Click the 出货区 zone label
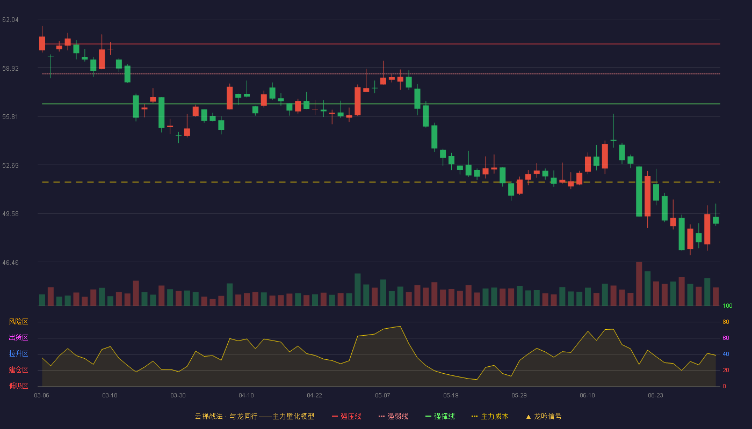Screen dimensions: 752x429 coord(18,338)
